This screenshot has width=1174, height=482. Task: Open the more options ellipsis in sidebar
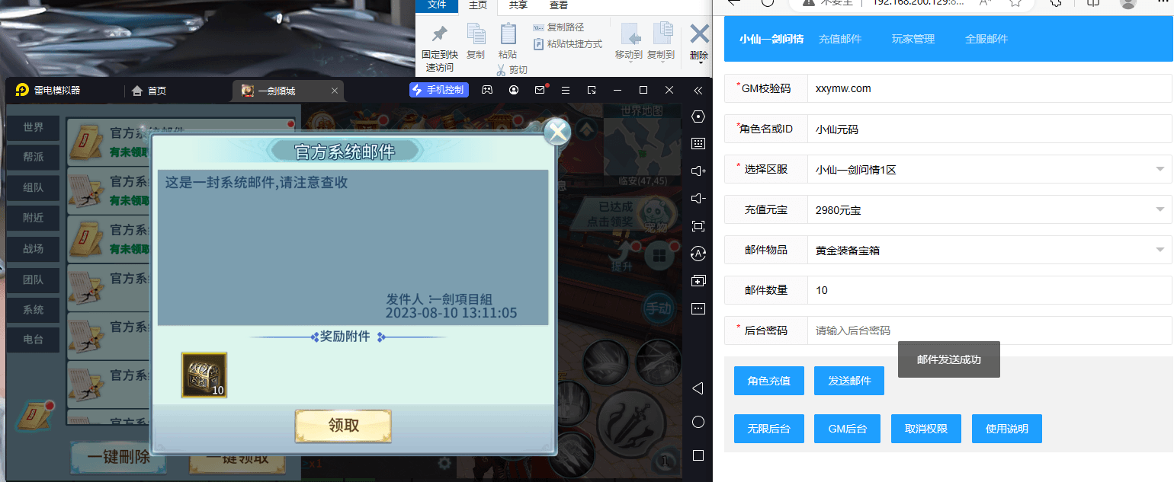[698, 308]
